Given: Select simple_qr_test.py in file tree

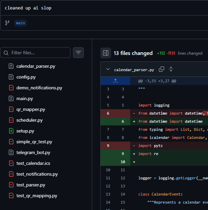Looking at the screenshot, I should 34,142.
